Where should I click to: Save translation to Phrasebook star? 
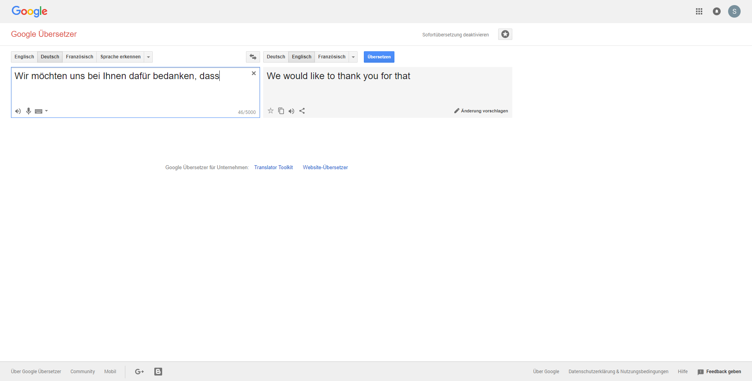(271, 111)
